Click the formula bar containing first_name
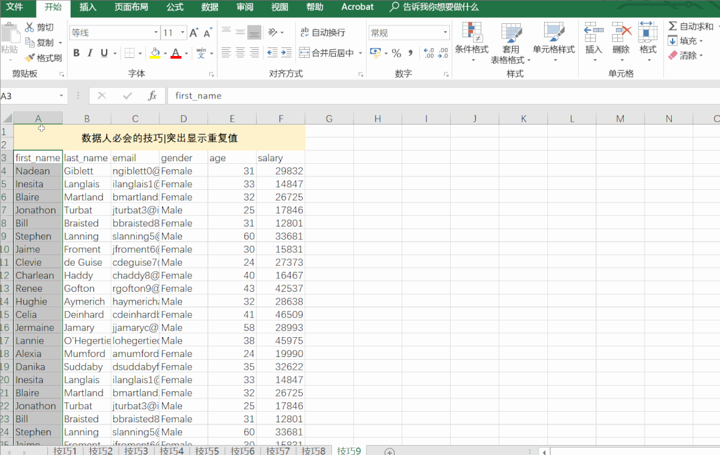Image resolution: width=720 pixels, height=455 pixels. 443,96
